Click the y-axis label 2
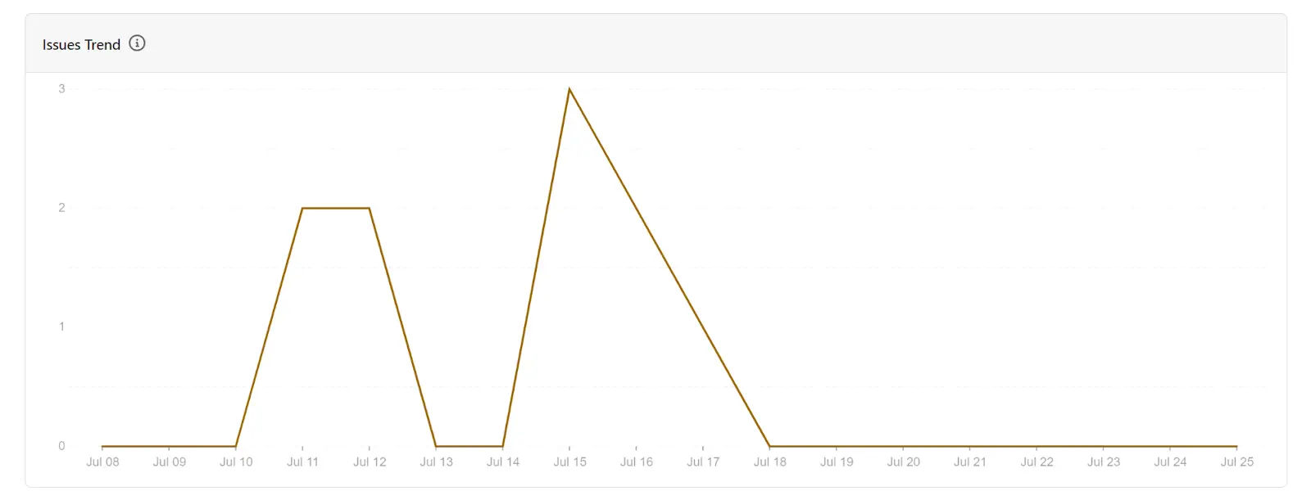1311x500 pixels. 61,208
